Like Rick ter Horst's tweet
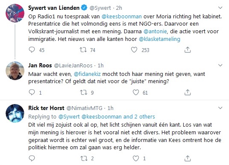Image resolution: width=229 pixels, height=165 pixels. point(136,158)
